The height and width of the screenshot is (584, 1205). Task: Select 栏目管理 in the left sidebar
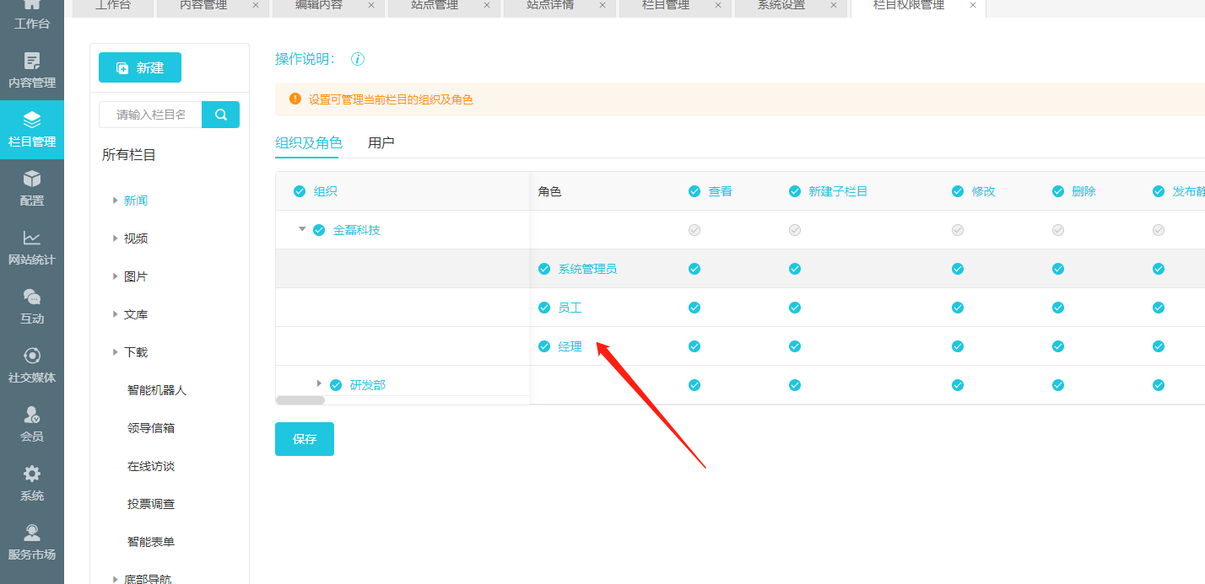point(32,130)
